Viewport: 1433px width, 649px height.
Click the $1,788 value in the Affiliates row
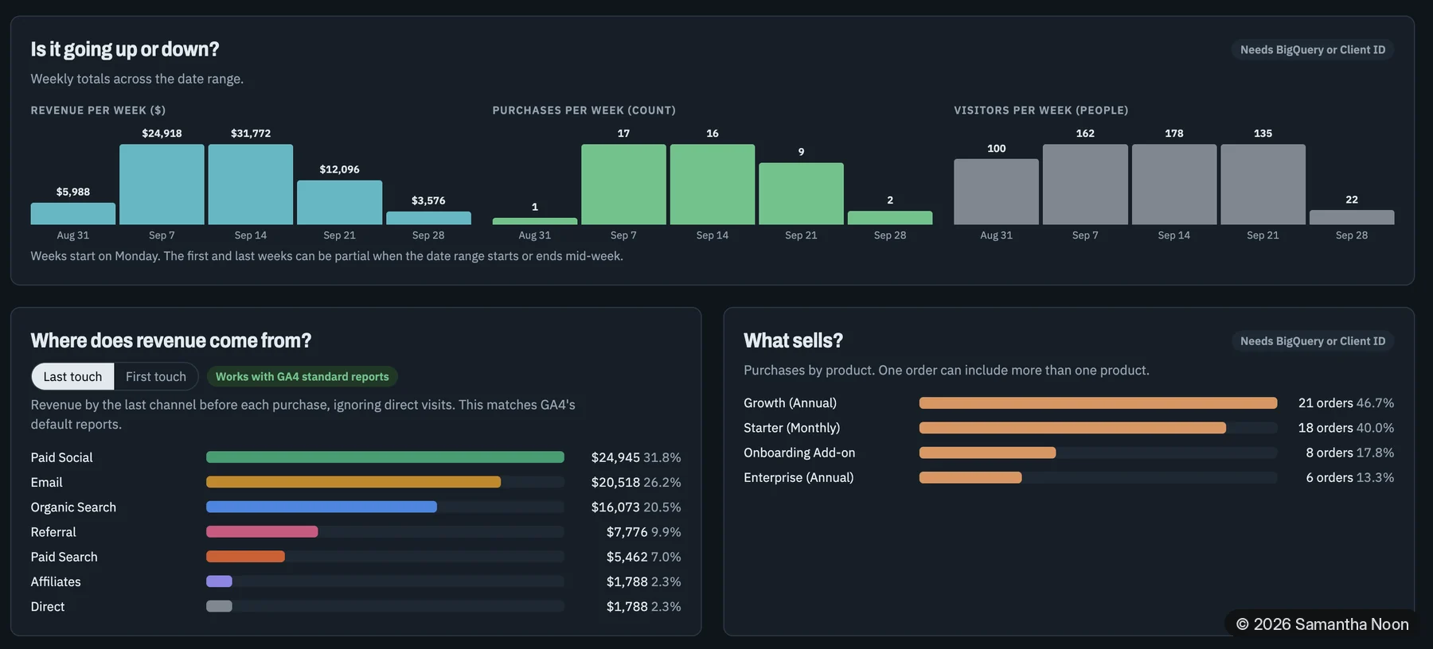tap(627, 581)
